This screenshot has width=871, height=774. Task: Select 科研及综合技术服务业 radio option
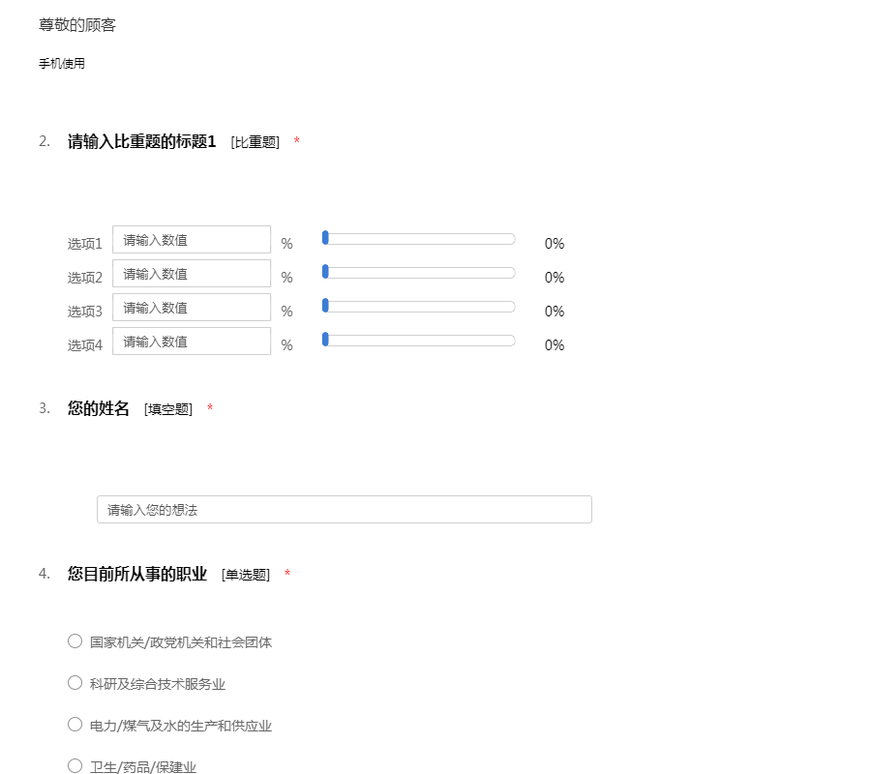tap(75, 683)
